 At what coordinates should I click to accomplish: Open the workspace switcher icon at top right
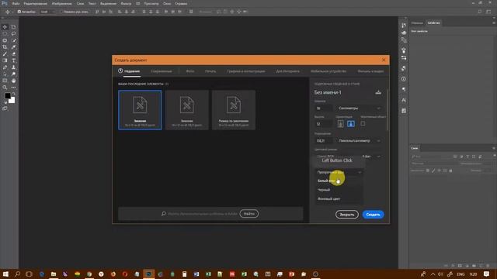click(488, 12)
